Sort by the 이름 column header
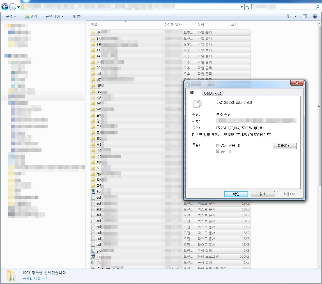 coord(125,24)
